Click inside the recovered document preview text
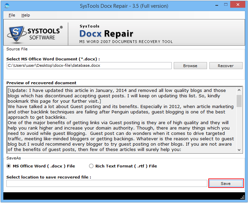This screenshot has width=248, height=203. coord(122,120)
